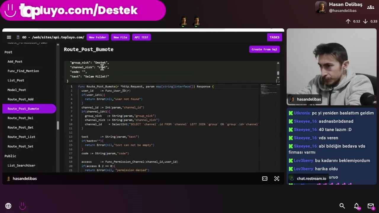
Task: Click the @hasandelibas handle at top right
Action: click(x=343, y=11)
